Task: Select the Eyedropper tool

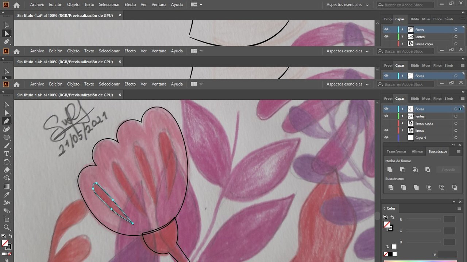Action: click(x=7, y=195)
